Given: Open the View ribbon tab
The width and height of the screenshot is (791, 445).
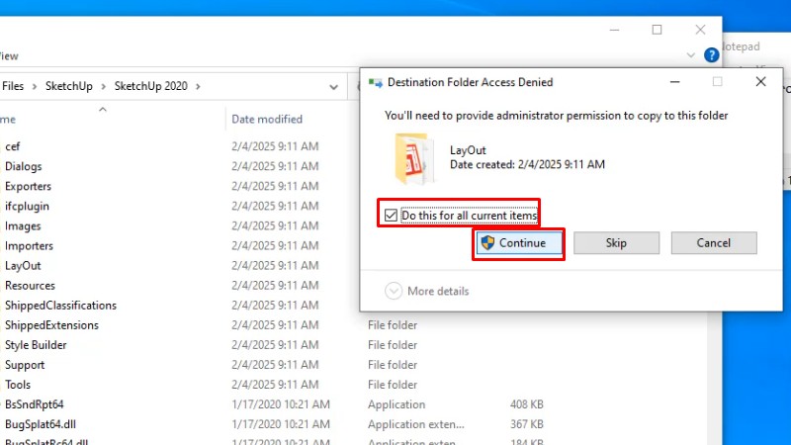Looking at the screenshot, I should [8, 56].
